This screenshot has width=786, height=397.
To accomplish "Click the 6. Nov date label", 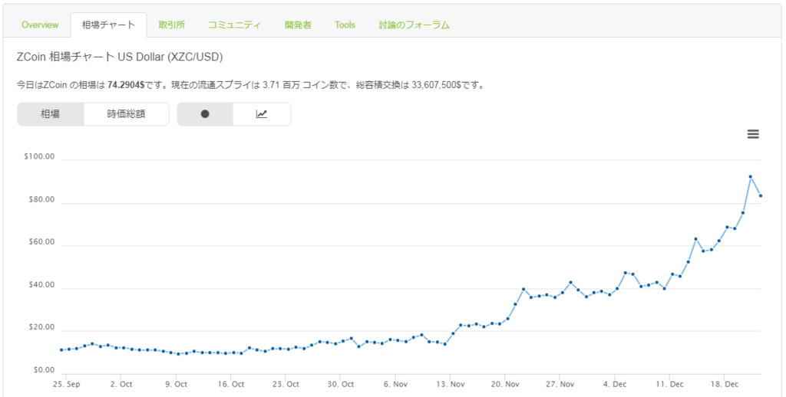I will (395, 384).
